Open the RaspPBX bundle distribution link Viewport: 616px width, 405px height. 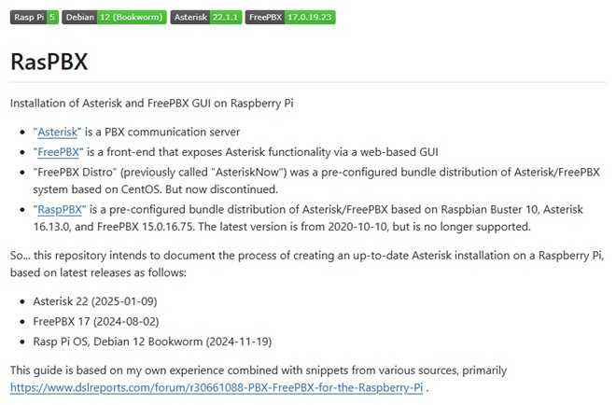pyautogui.click(x=60, y=209)
